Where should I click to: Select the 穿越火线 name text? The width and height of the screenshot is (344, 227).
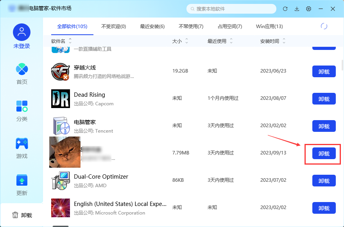[x=85, y=67]
